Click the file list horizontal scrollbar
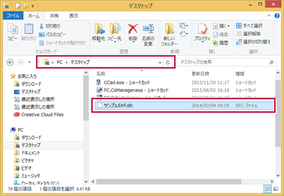The width and height of the screenshot is (284, 196). (x=169, y=181)
